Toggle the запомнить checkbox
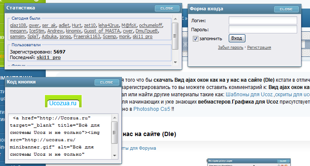The image size is (310, 166). (x=195, y=39)
